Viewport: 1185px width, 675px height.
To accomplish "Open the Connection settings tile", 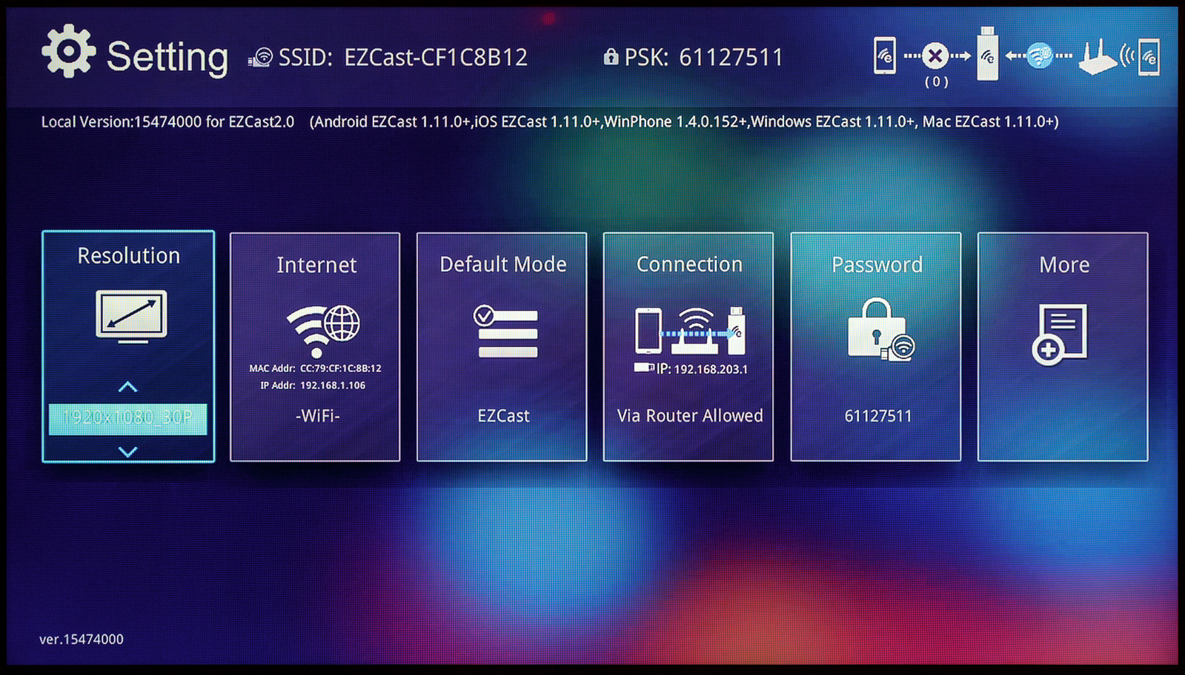I will click(688, 347).
